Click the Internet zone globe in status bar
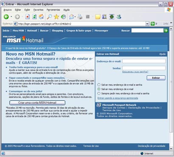The height and width of the screenshot is (157, 174). [142, 154]
